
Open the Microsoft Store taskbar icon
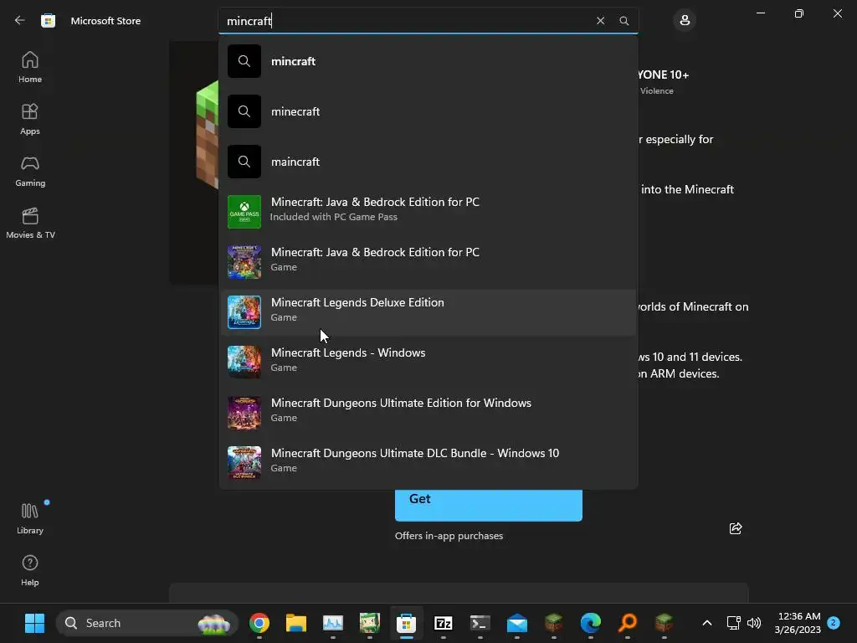406,623
